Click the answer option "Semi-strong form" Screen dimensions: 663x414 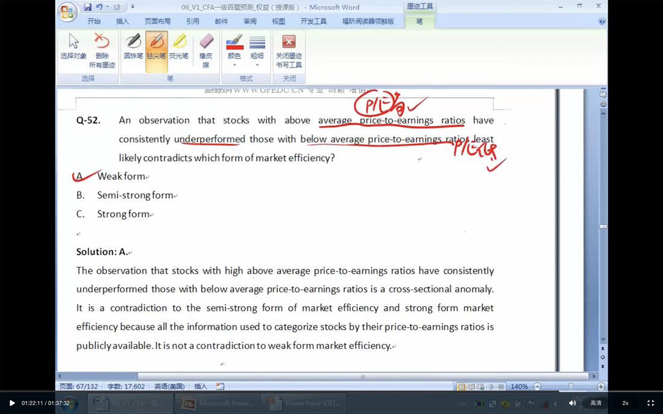(x=135, y=195)
